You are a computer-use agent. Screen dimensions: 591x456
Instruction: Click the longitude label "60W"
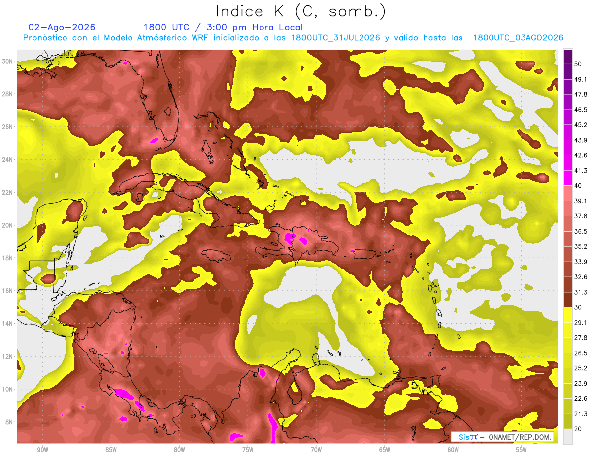pos(453,450)
